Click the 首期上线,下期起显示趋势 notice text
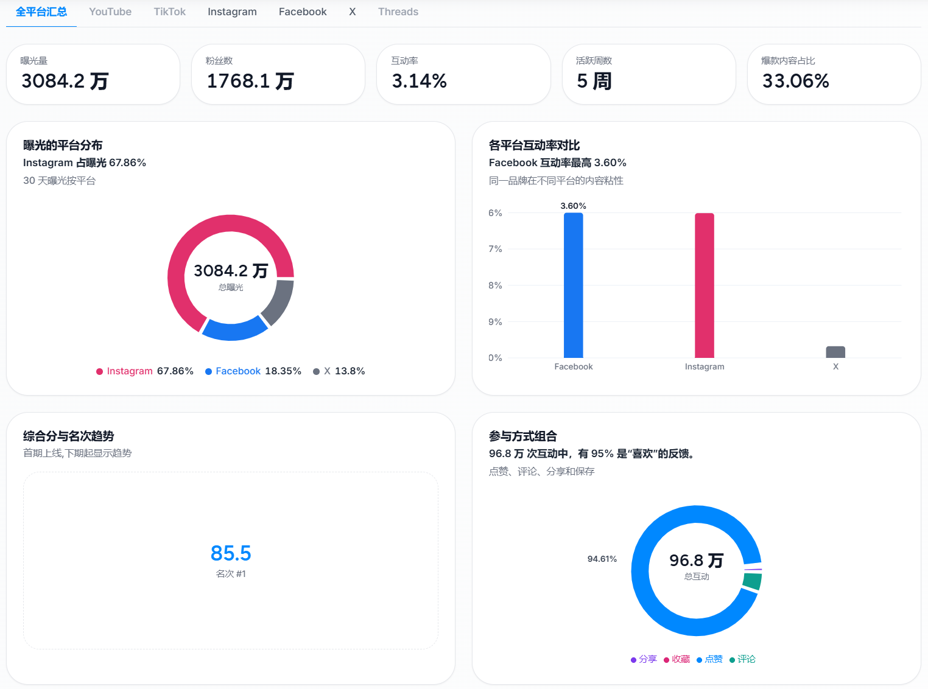 tap(77, 453)
